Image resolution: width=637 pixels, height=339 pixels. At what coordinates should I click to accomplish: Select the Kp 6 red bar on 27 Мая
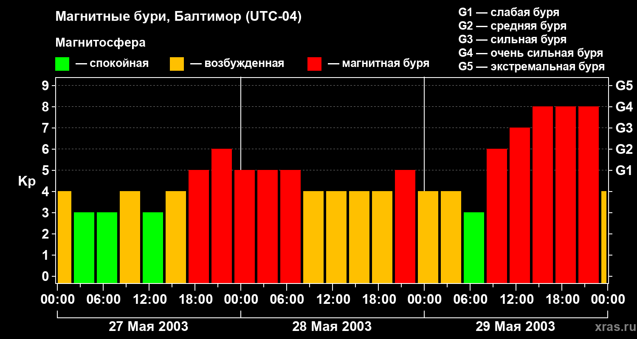[222, 216]
